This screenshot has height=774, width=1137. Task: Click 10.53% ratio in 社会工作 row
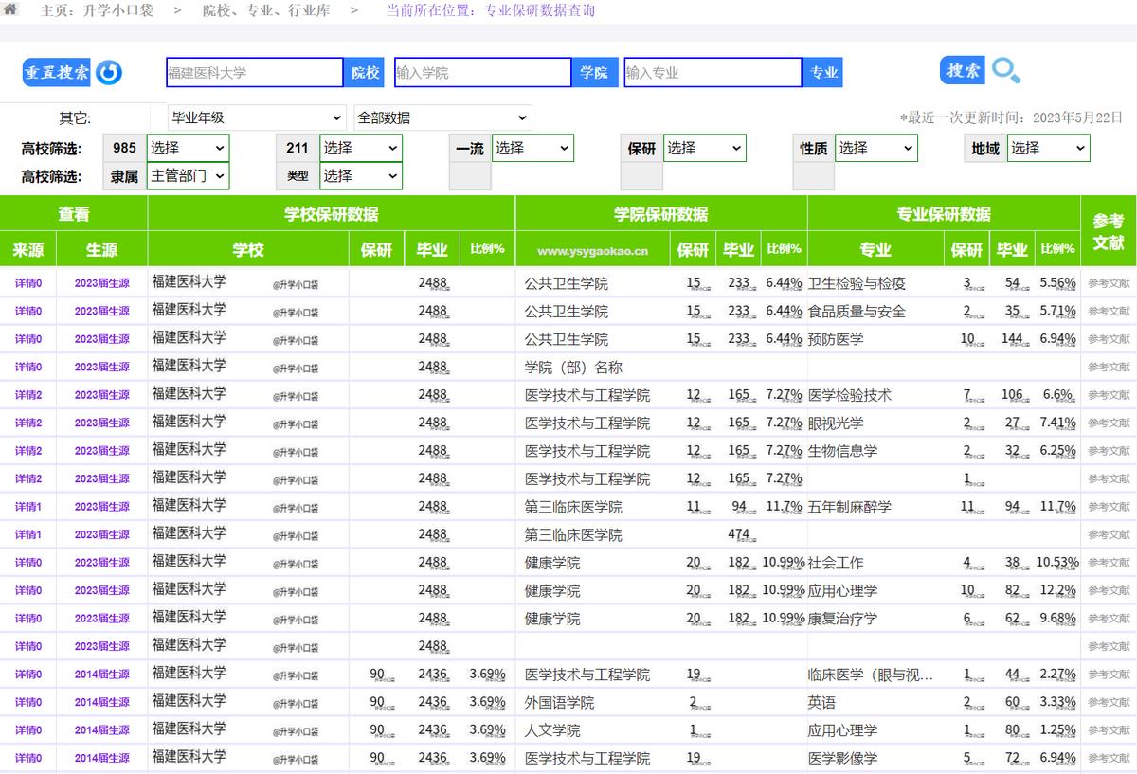(1057, 562)
